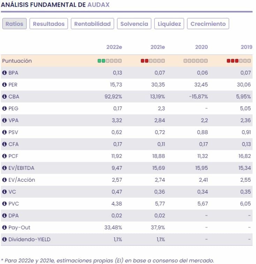The width and height of the screenshot is (256, 264).
Task: Open the Rentabilidad tab
Action: [x=92, y=24]
